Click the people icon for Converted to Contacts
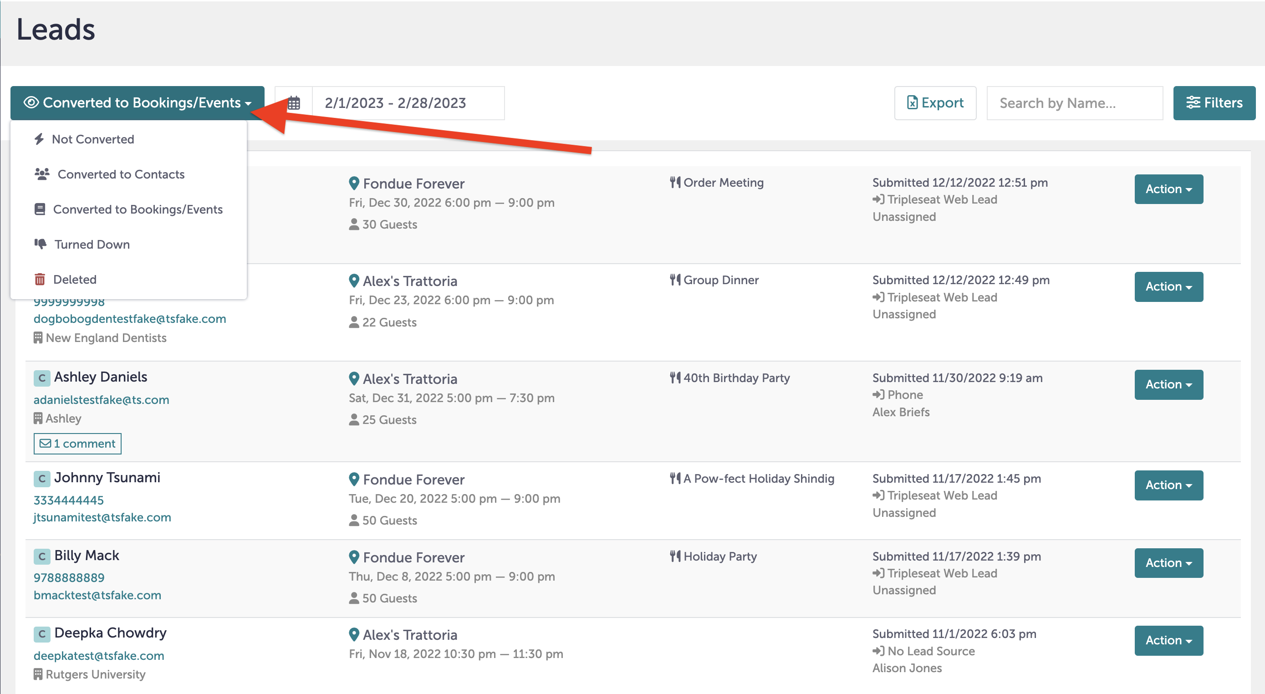Image resolution: width=1265 pixels, height=694 pixels. (x=42, y=174)
